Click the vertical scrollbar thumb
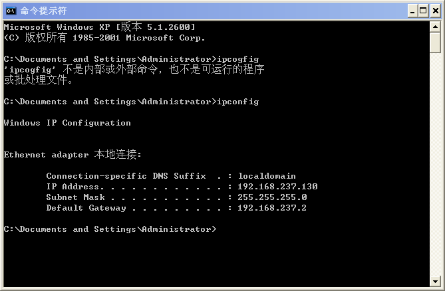 pos(435,42)
